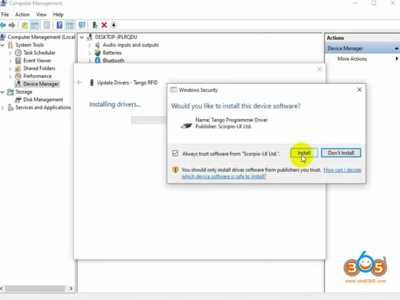Toggle the Show/Hide Console Tree toolbar icon
Screen dimensions: 400x300
(x=35, y=25)
